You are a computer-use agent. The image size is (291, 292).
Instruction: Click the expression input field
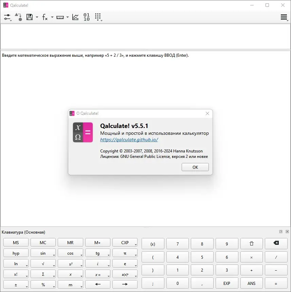pyautogui.click(x=145, y=37)
